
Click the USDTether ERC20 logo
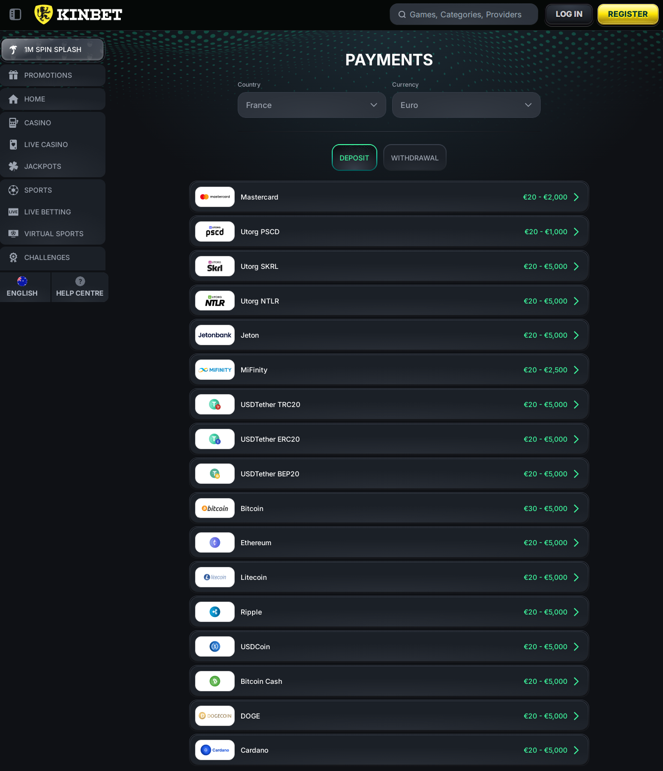point(215,439)
